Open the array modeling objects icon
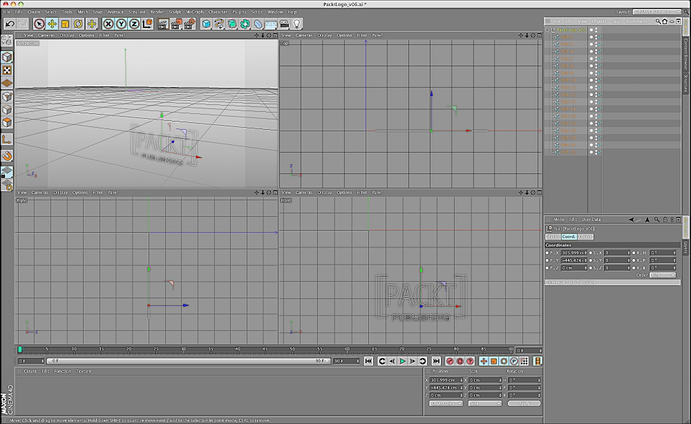The height and width of the screenshot is (424, 691). [245, 23]
